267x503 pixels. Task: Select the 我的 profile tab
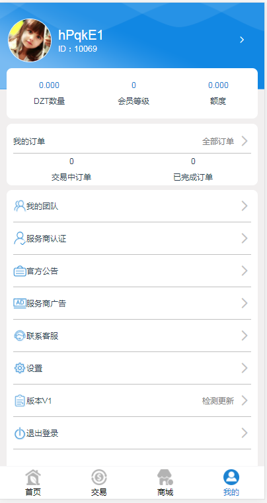click(x=231, y=482)
